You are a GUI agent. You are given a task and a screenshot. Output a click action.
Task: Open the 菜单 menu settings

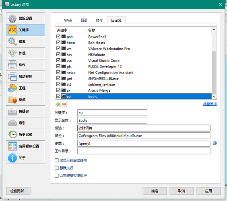tap(25, 100)
